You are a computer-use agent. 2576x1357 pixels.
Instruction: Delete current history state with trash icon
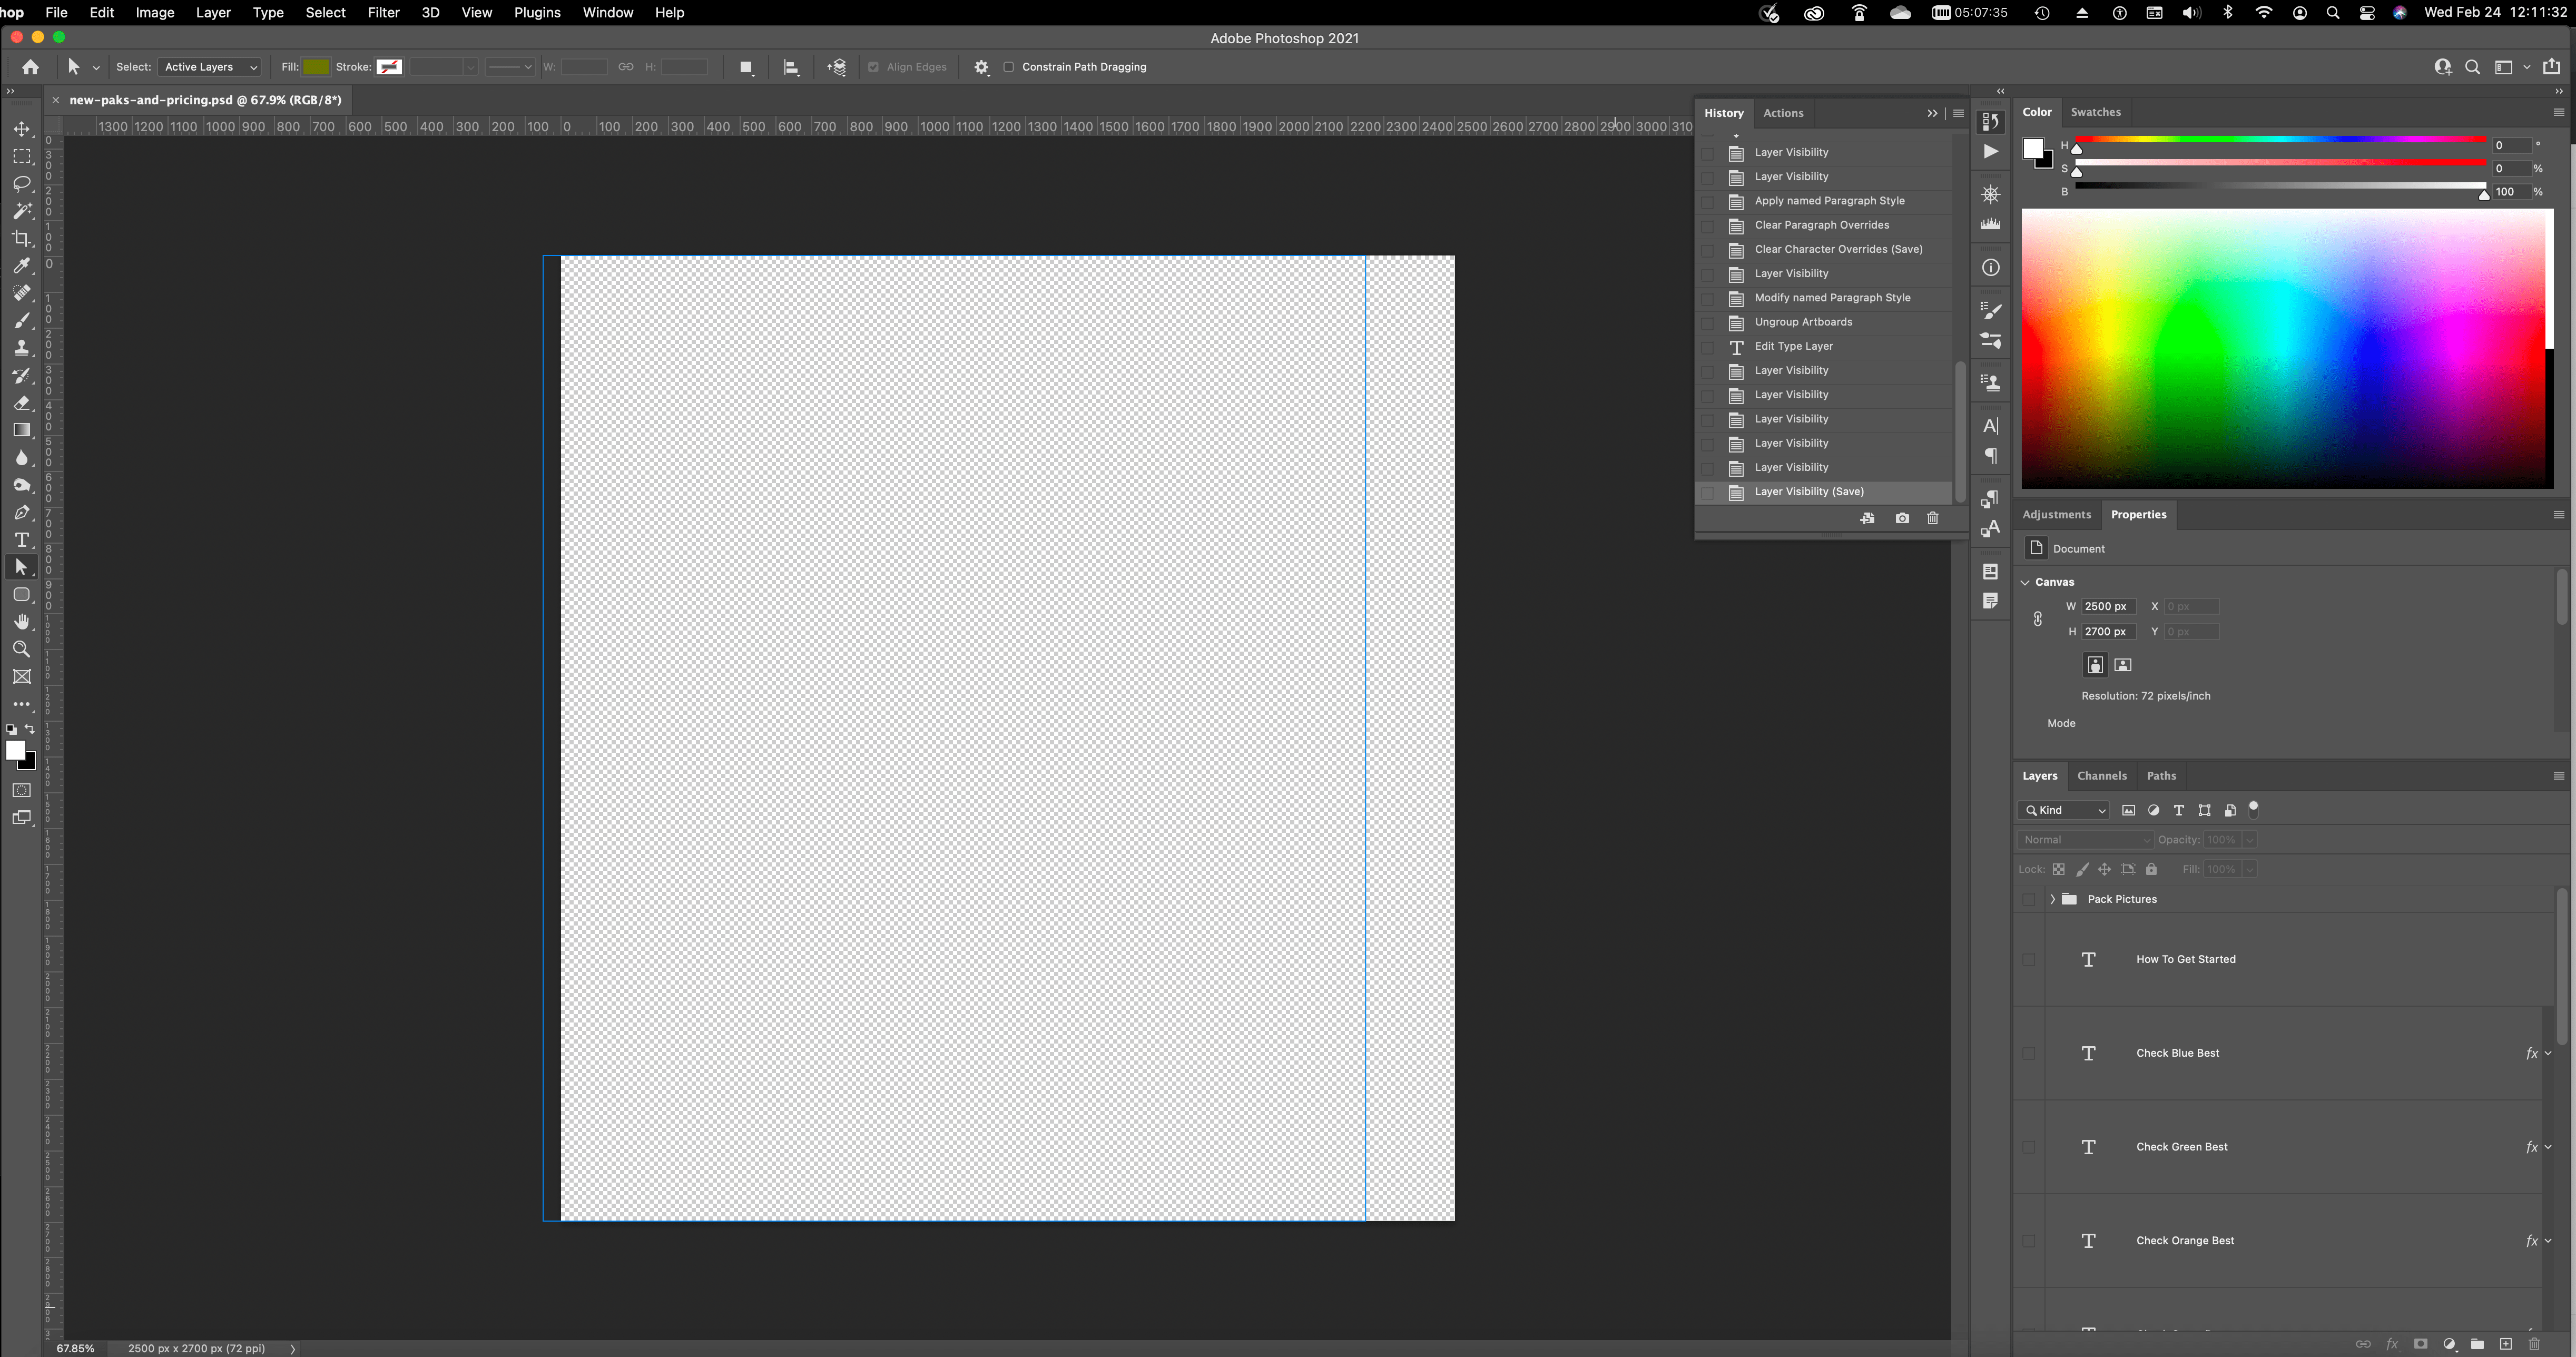click(1932, 518)
